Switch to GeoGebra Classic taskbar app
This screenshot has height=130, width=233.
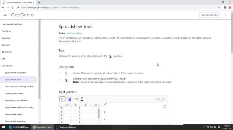click(x=66, y=127)
